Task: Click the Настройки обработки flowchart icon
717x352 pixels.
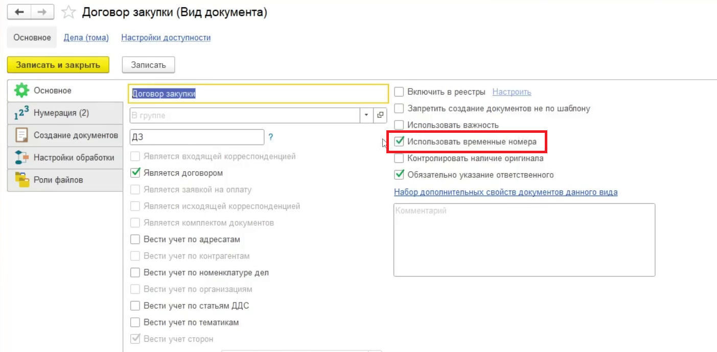Action: tap(21, 158)
